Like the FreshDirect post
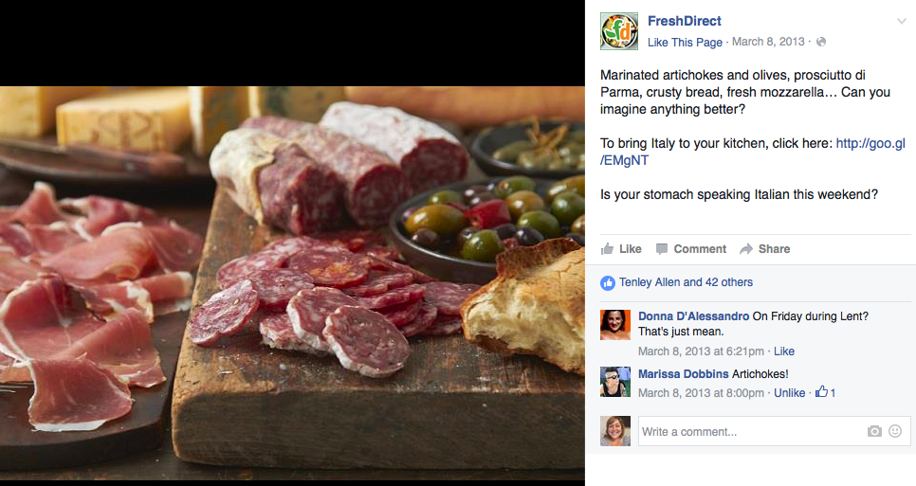This screenshot has height=486, width=916. [621, 249]
